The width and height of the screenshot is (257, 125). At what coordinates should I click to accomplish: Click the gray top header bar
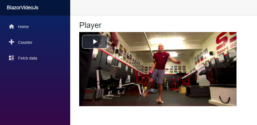pyautogui.click(x=163, y=8)
